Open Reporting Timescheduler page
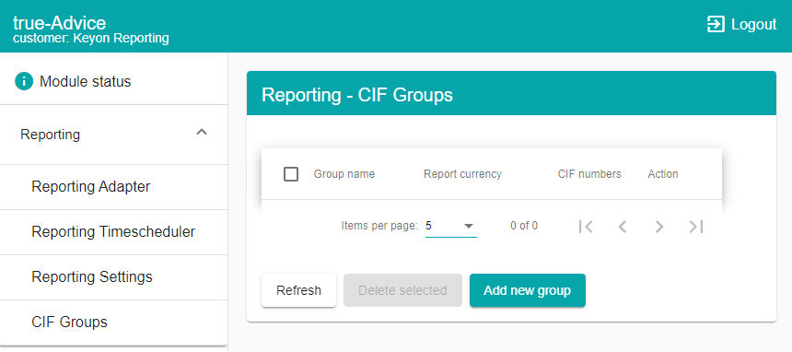The width and height of the screenshot is (792, 352). tap(113, 232)
